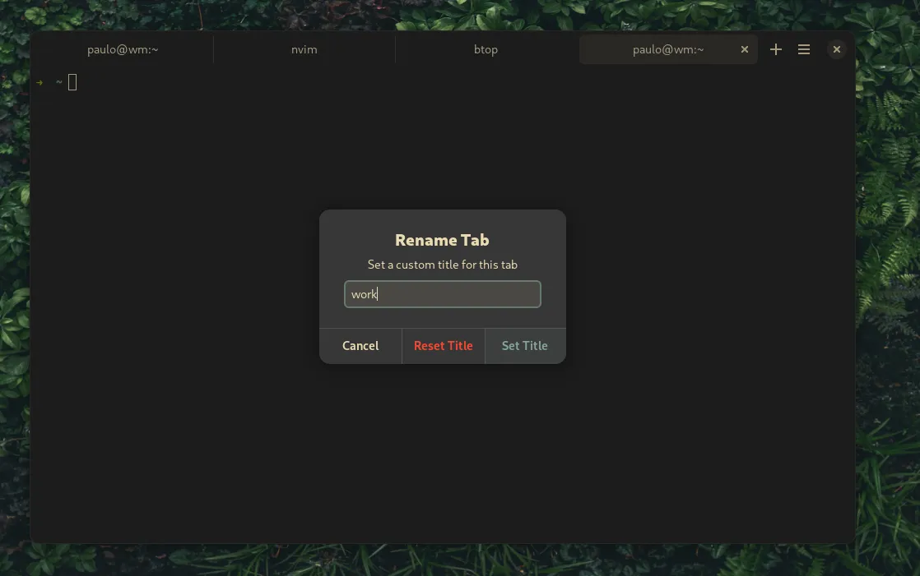Click the word "work" in the text box
Image resolution: width=920 pixels, height=576 pixels.
click(363, 294)
